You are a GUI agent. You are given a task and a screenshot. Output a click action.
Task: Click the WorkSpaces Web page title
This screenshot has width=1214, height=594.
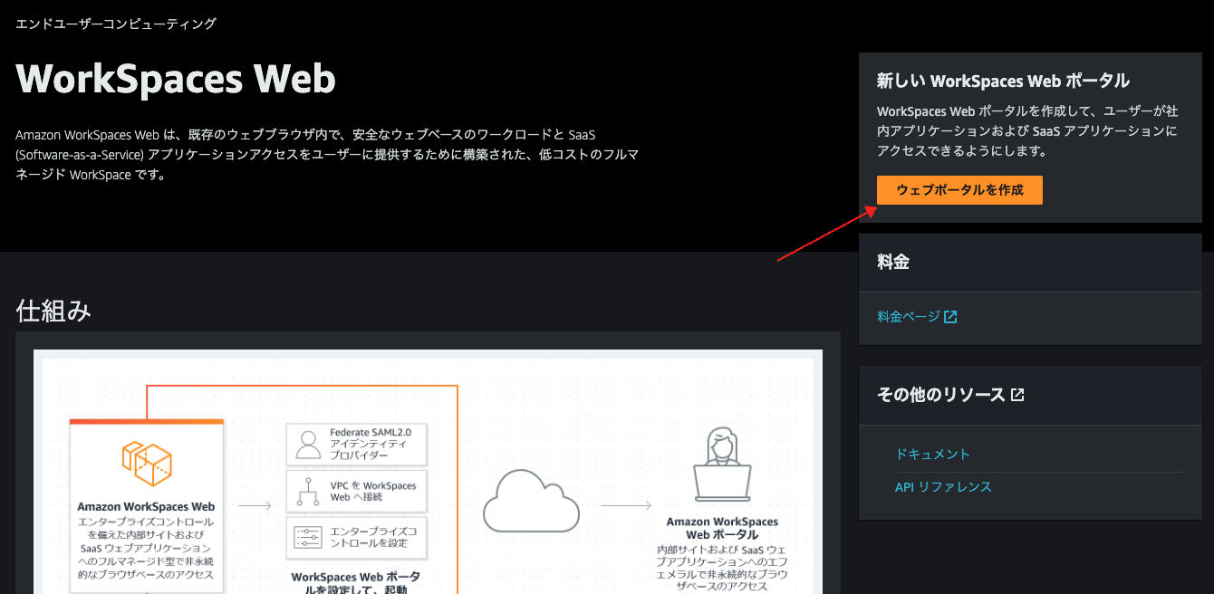click(174, 80)
